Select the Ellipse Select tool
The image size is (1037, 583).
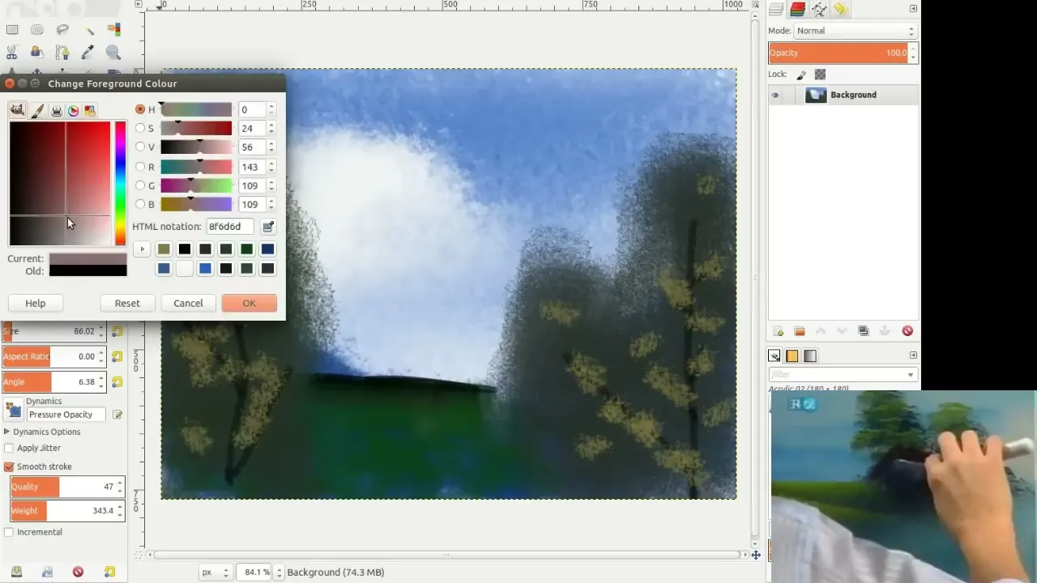tap(37, 30)
